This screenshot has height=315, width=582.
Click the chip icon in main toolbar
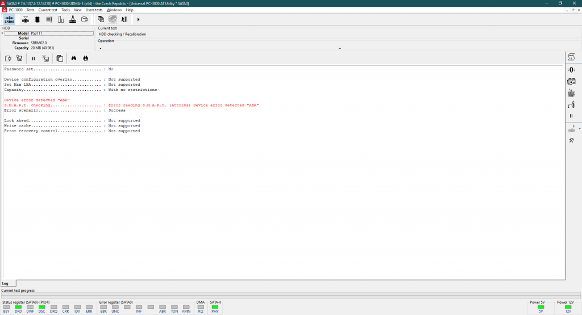(x=37, y=19)
